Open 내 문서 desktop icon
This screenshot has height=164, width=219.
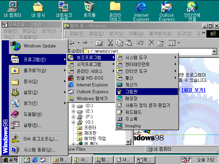(38, 9)
